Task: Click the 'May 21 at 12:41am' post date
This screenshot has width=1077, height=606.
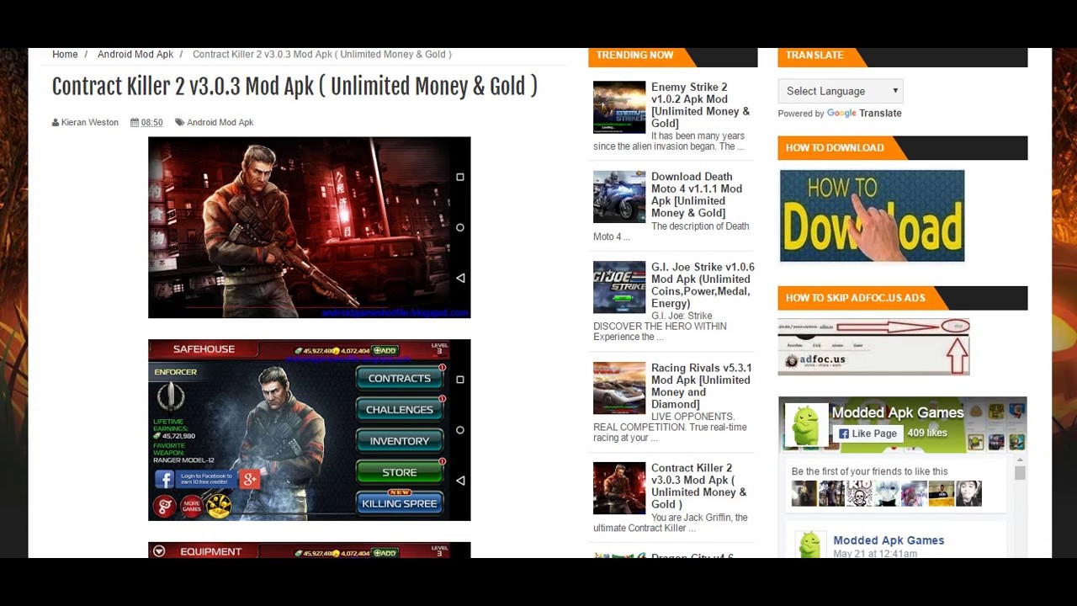Action: pos(875,554)
